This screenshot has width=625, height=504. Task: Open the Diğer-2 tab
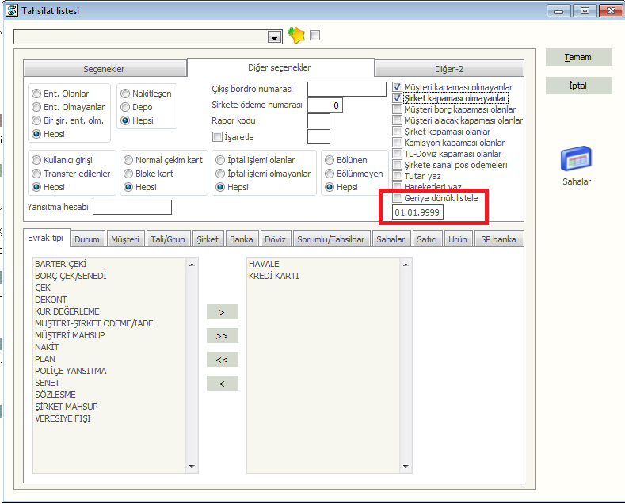[448, 69]
